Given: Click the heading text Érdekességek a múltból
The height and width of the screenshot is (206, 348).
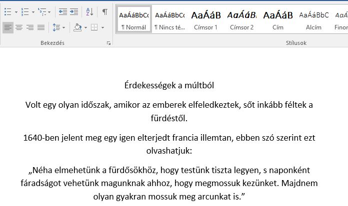Looking at the screenshot, I should click(169, 85).
